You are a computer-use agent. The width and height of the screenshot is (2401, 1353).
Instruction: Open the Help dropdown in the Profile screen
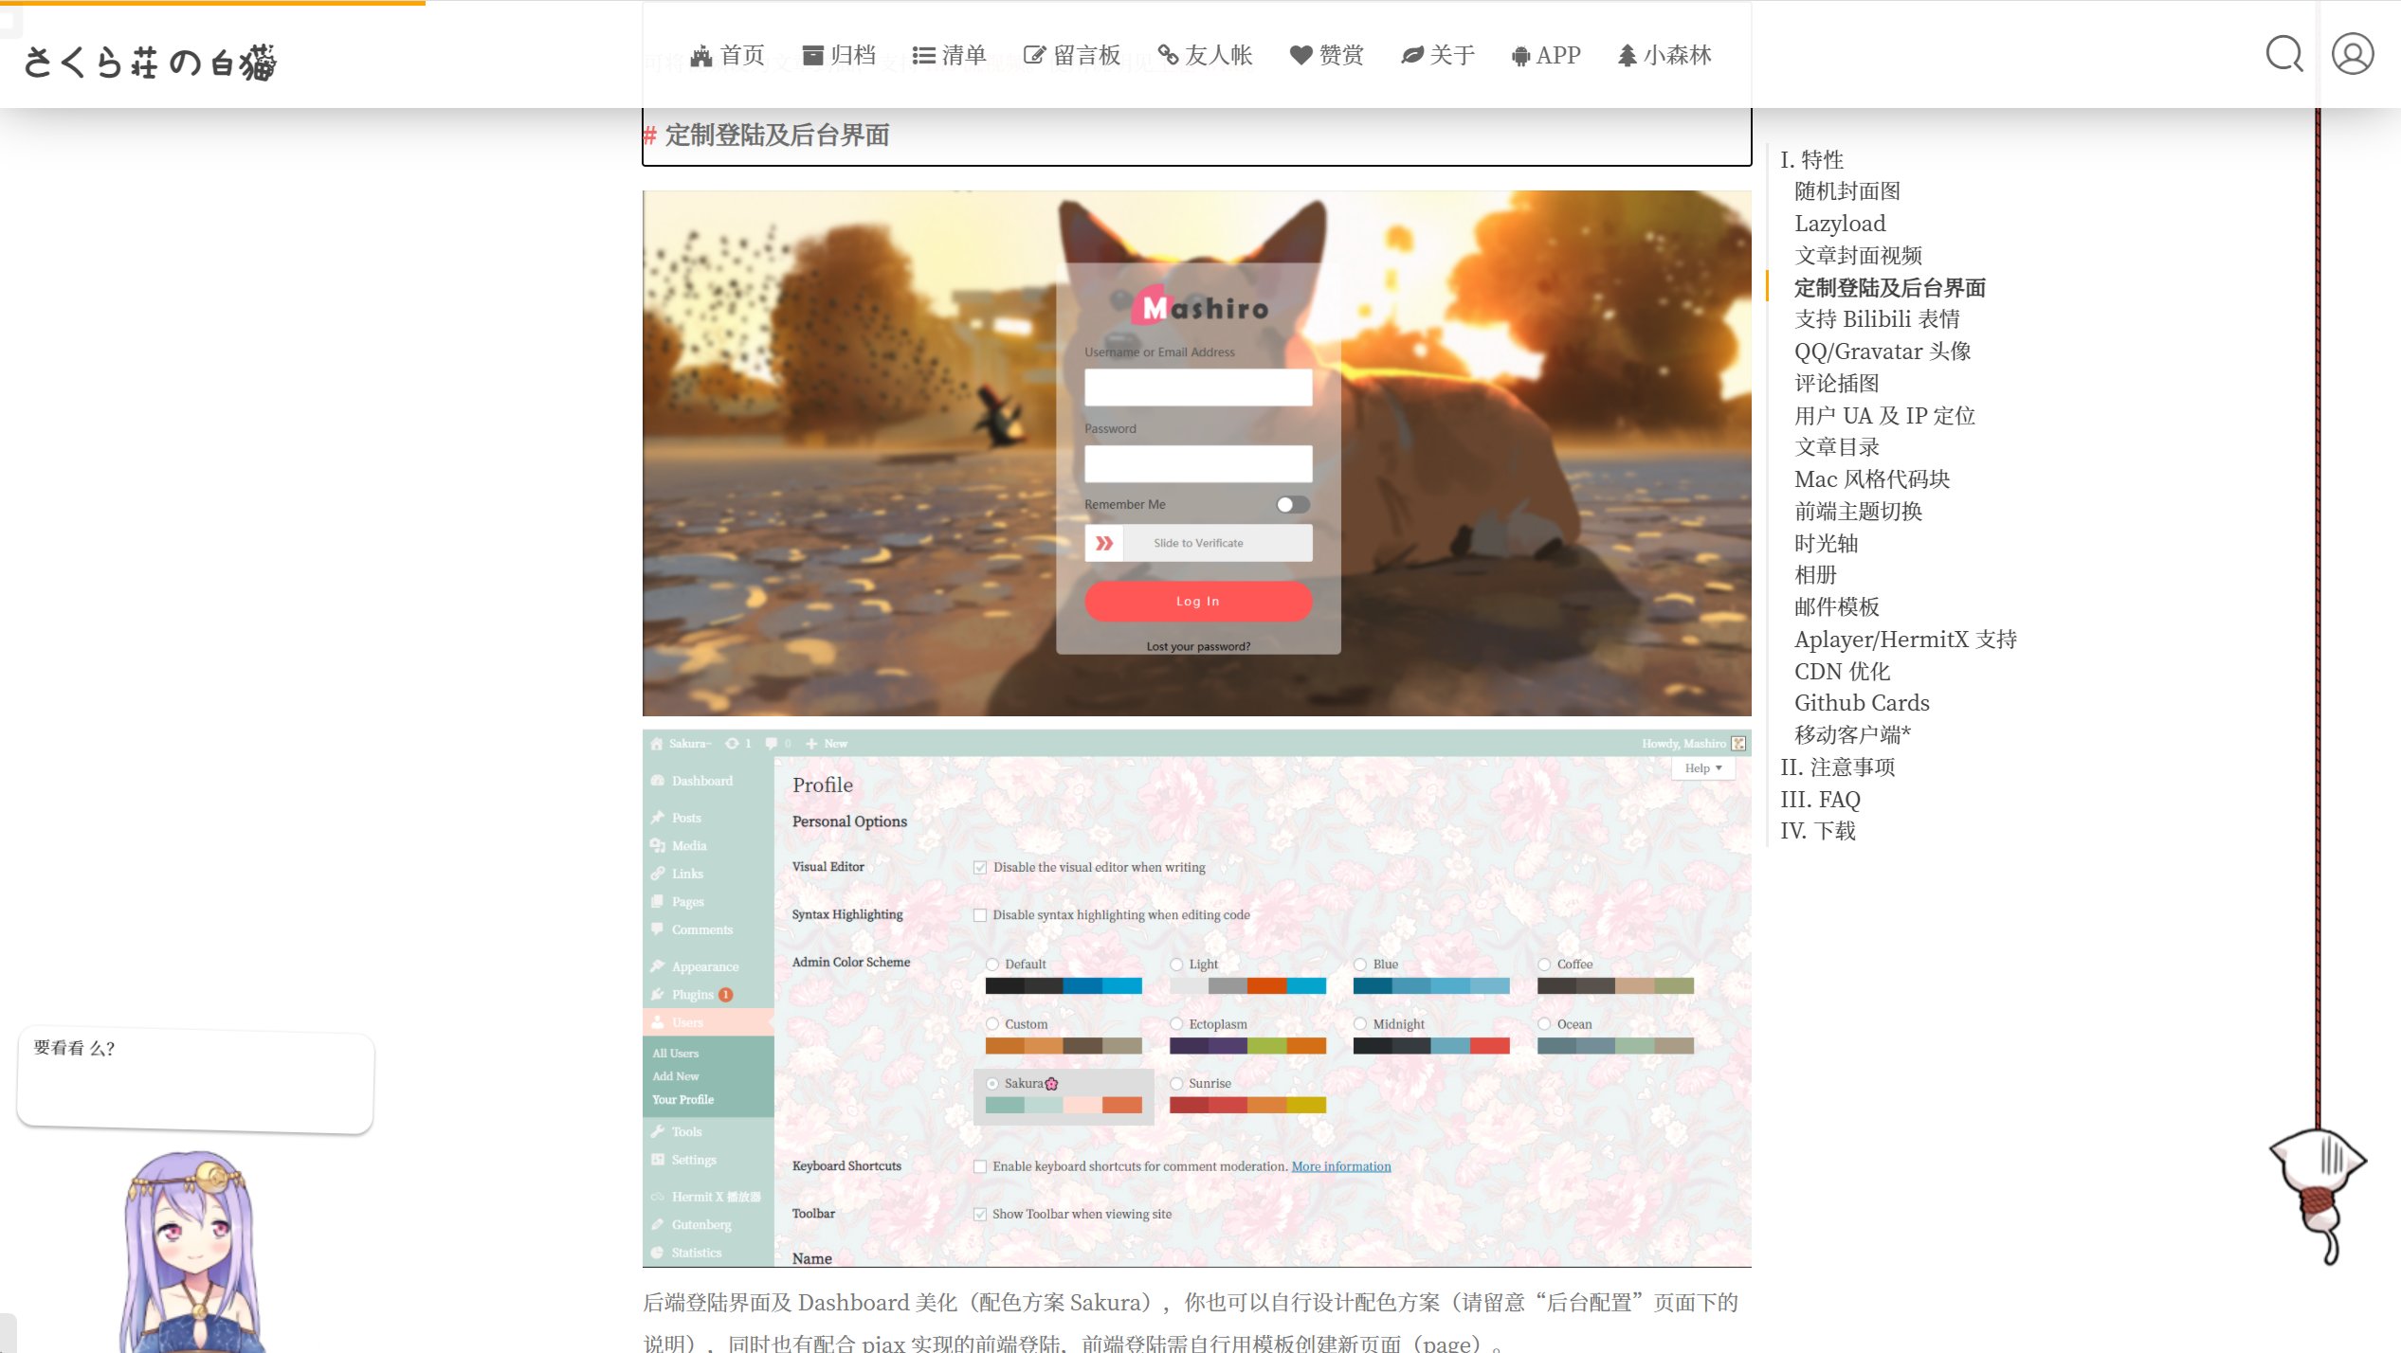coord(1702,767)
